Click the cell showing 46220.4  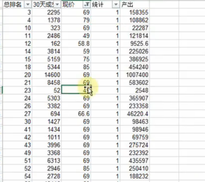[135, 114]
